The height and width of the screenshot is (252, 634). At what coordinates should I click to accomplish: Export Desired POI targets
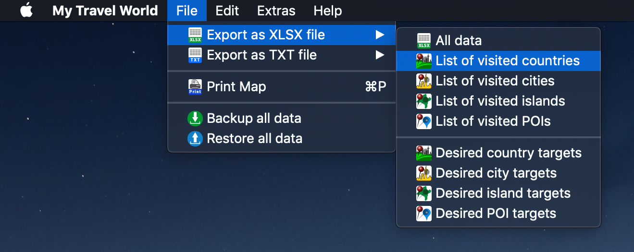point(498,214)
